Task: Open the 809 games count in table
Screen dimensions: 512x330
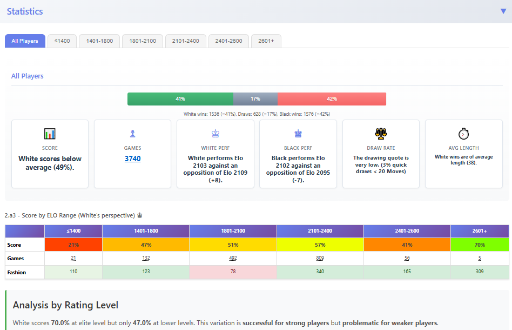Action: click(320, 259)
